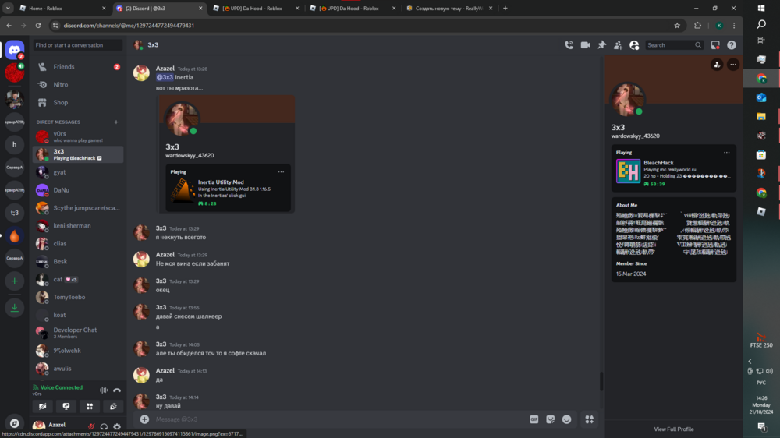The width and height of the screenshot is (780, 438).
Task: Unmute the microphone
Action: pos(91,426)
